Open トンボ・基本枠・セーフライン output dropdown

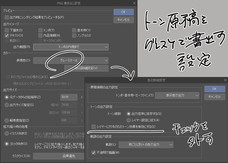tap(177, 95)
